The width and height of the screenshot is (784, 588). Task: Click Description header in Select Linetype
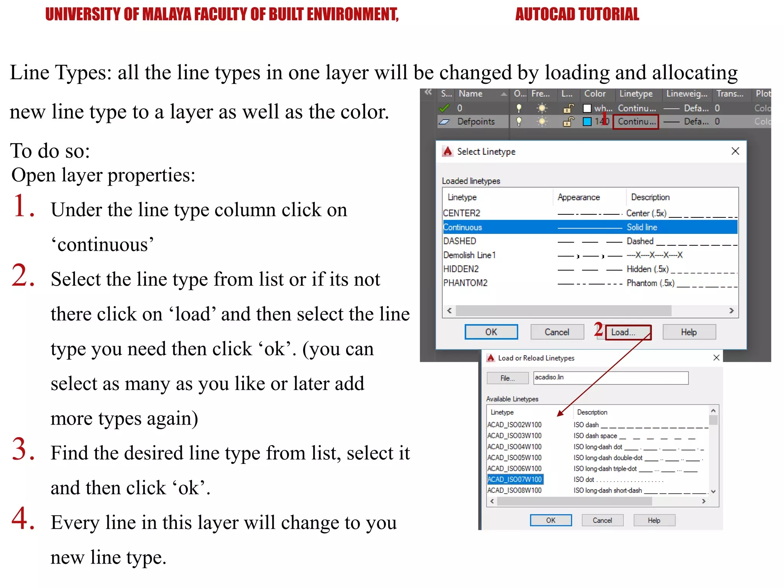650,197
